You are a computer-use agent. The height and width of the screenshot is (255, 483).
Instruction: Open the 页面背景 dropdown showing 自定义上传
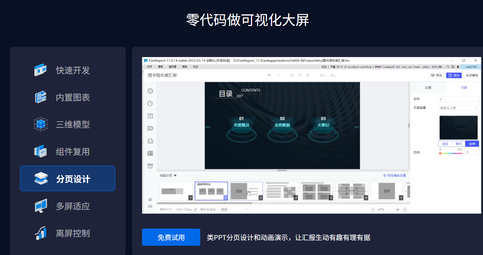click(x=458, y=108)
